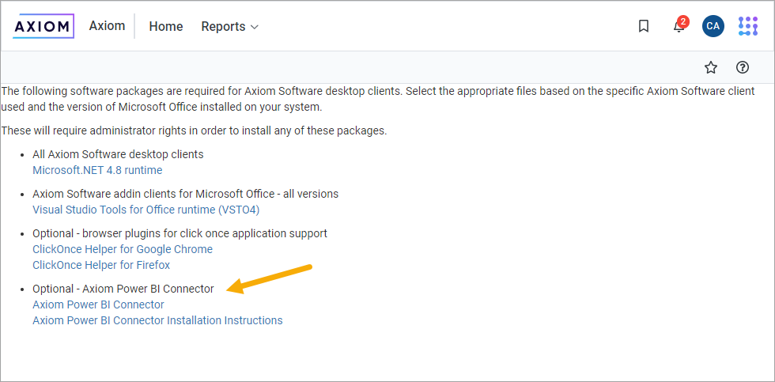Expand the Reports chevron arrow
The height and width of the screenshot is (382, 775).
(x=255, y=27)
